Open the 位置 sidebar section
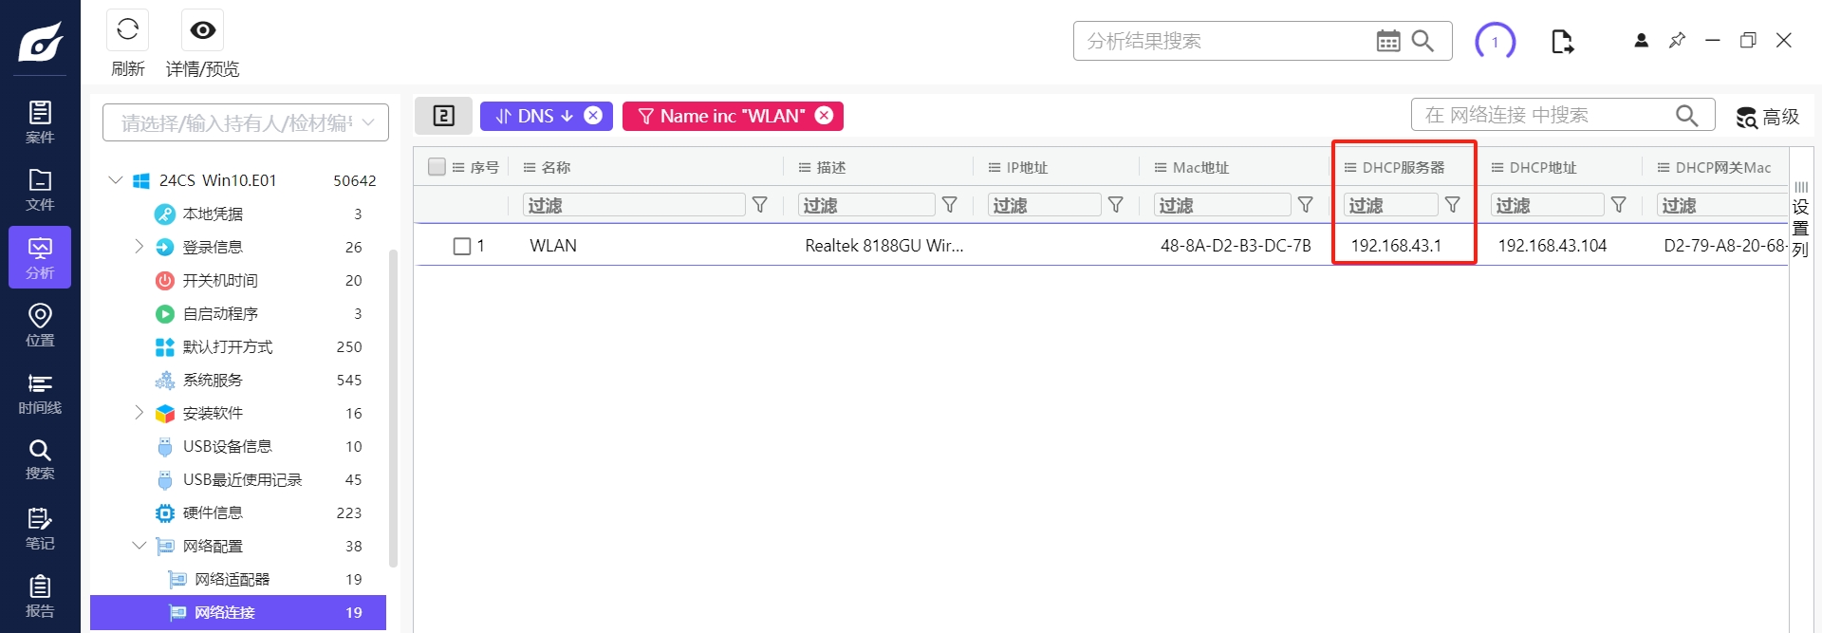The image size is (1822, 633). 40,326
